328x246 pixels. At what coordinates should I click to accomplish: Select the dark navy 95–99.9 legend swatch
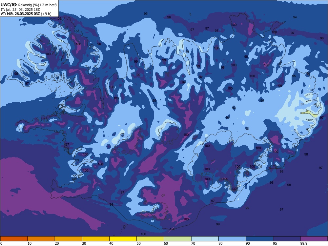pos(287,239)
